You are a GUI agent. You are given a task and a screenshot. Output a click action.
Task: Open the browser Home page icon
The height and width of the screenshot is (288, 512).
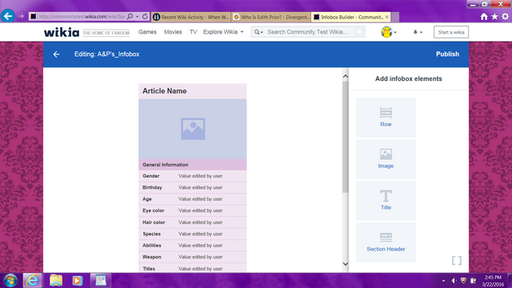pos(484,16)
